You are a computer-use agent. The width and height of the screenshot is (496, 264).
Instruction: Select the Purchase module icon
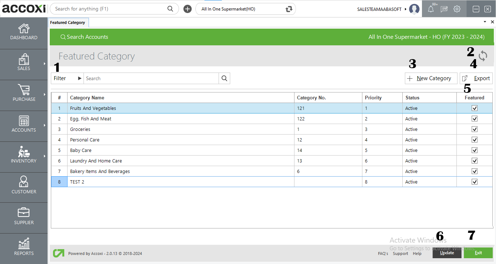(x=24, y=94)
